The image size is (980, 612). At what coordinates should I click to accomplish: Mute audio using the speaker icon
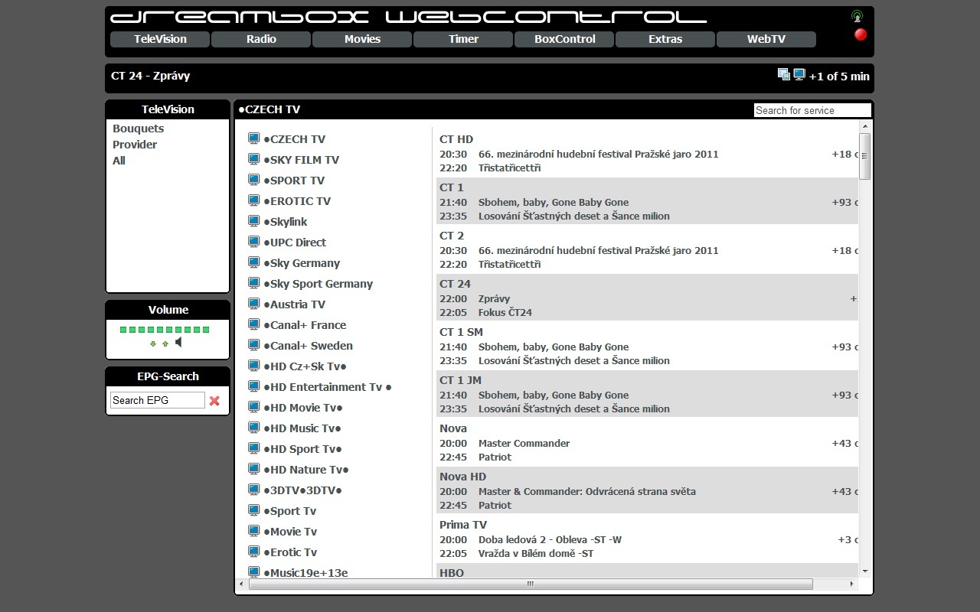click(x=179, y=342)
